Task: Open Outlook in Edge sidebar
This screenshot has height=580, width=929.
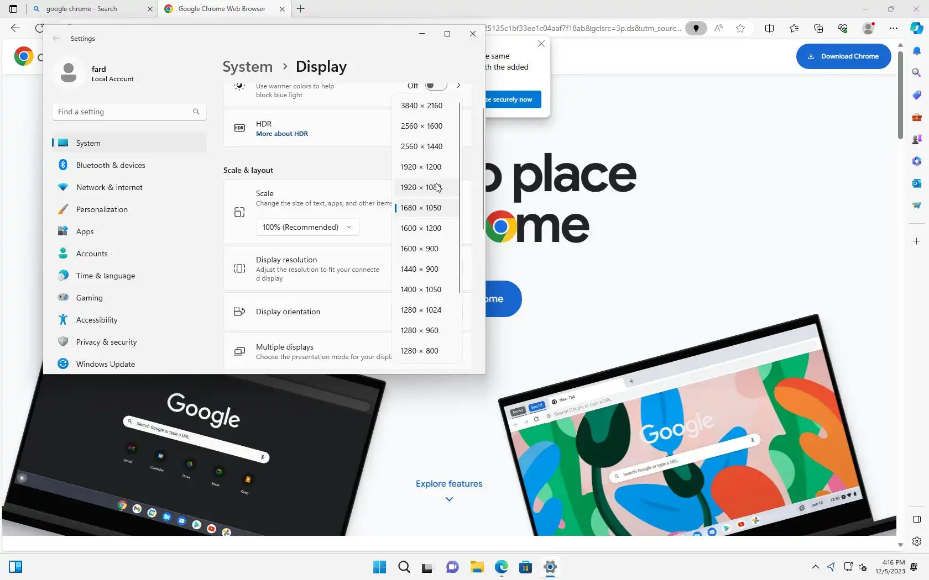Action: tap(916, 183)
